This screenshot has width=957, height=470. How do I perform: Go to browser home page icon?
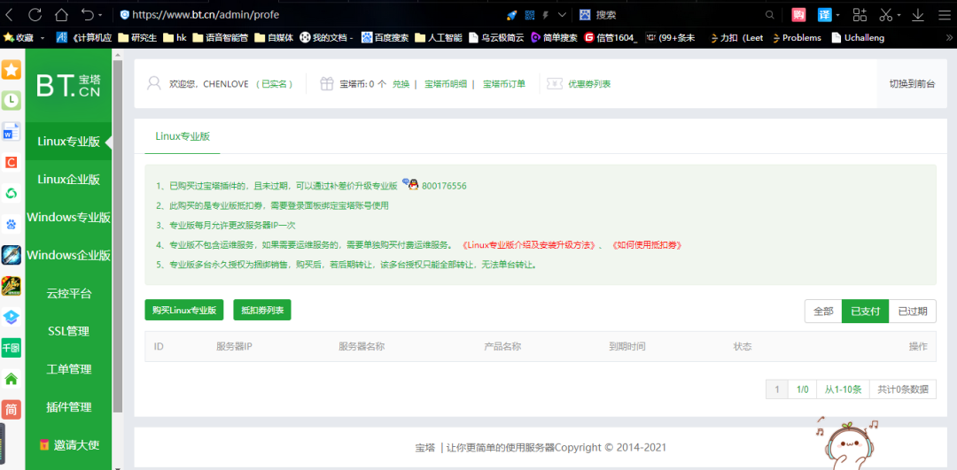tap(61, 15)
